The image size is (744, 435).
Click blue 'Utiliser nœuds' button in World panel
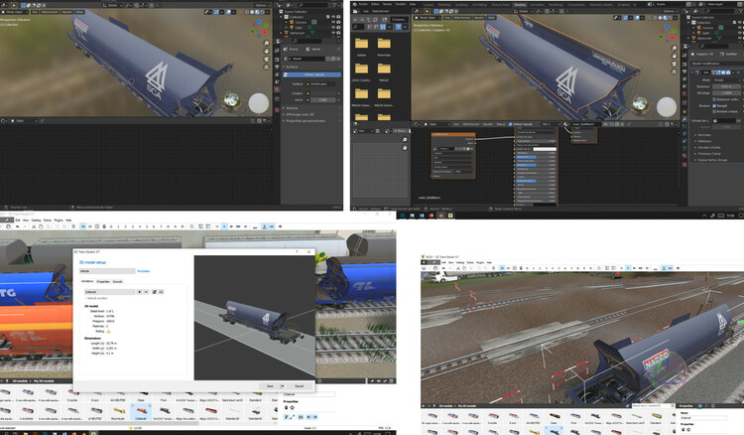point(311,74)
